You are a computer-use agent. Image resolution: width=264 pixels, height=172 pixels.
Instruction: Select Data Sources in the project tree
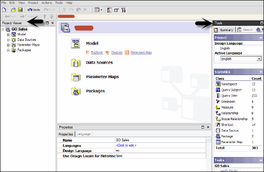point(26,39)
